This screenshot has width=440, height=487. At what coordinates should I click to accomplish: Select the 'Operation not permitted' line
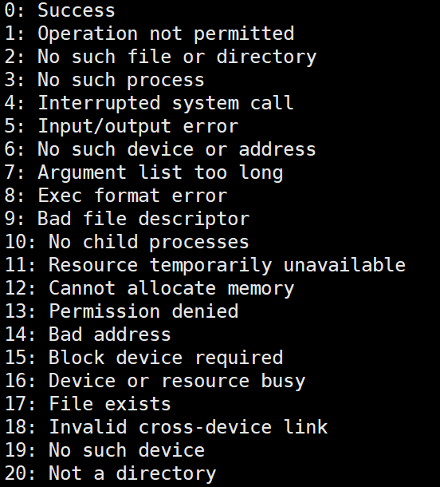(149, 34)
